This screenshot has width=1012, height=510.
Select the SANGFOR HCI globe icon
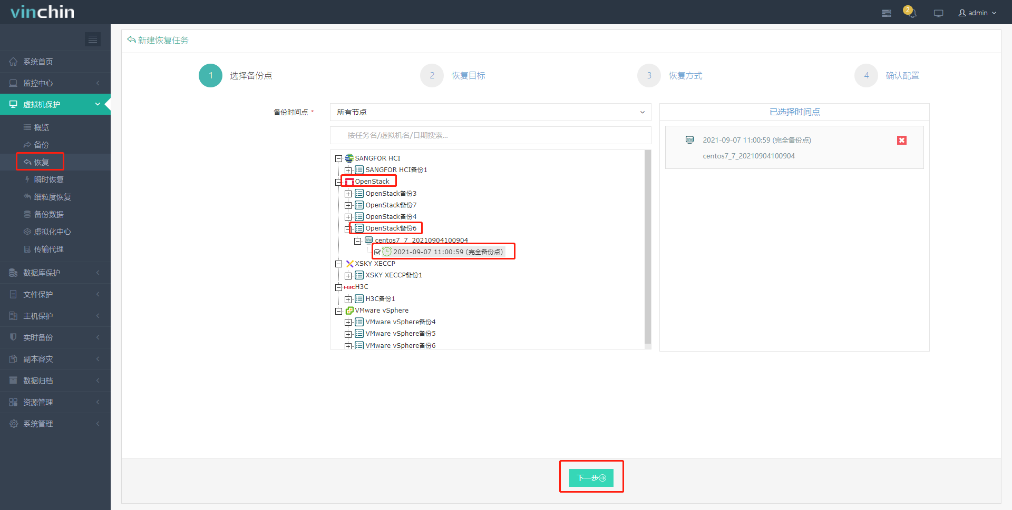pyautogui.click(x=349, y=158)
